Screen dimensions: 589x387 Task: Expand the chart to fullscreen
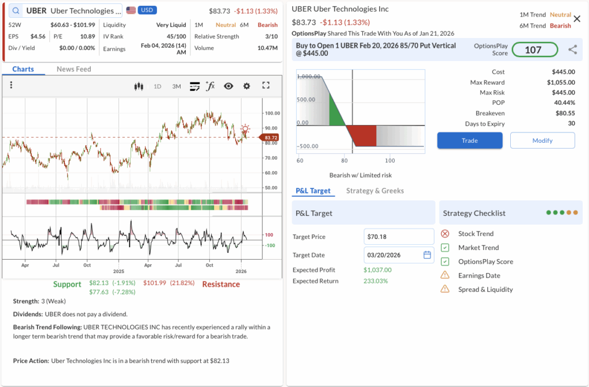266,86
